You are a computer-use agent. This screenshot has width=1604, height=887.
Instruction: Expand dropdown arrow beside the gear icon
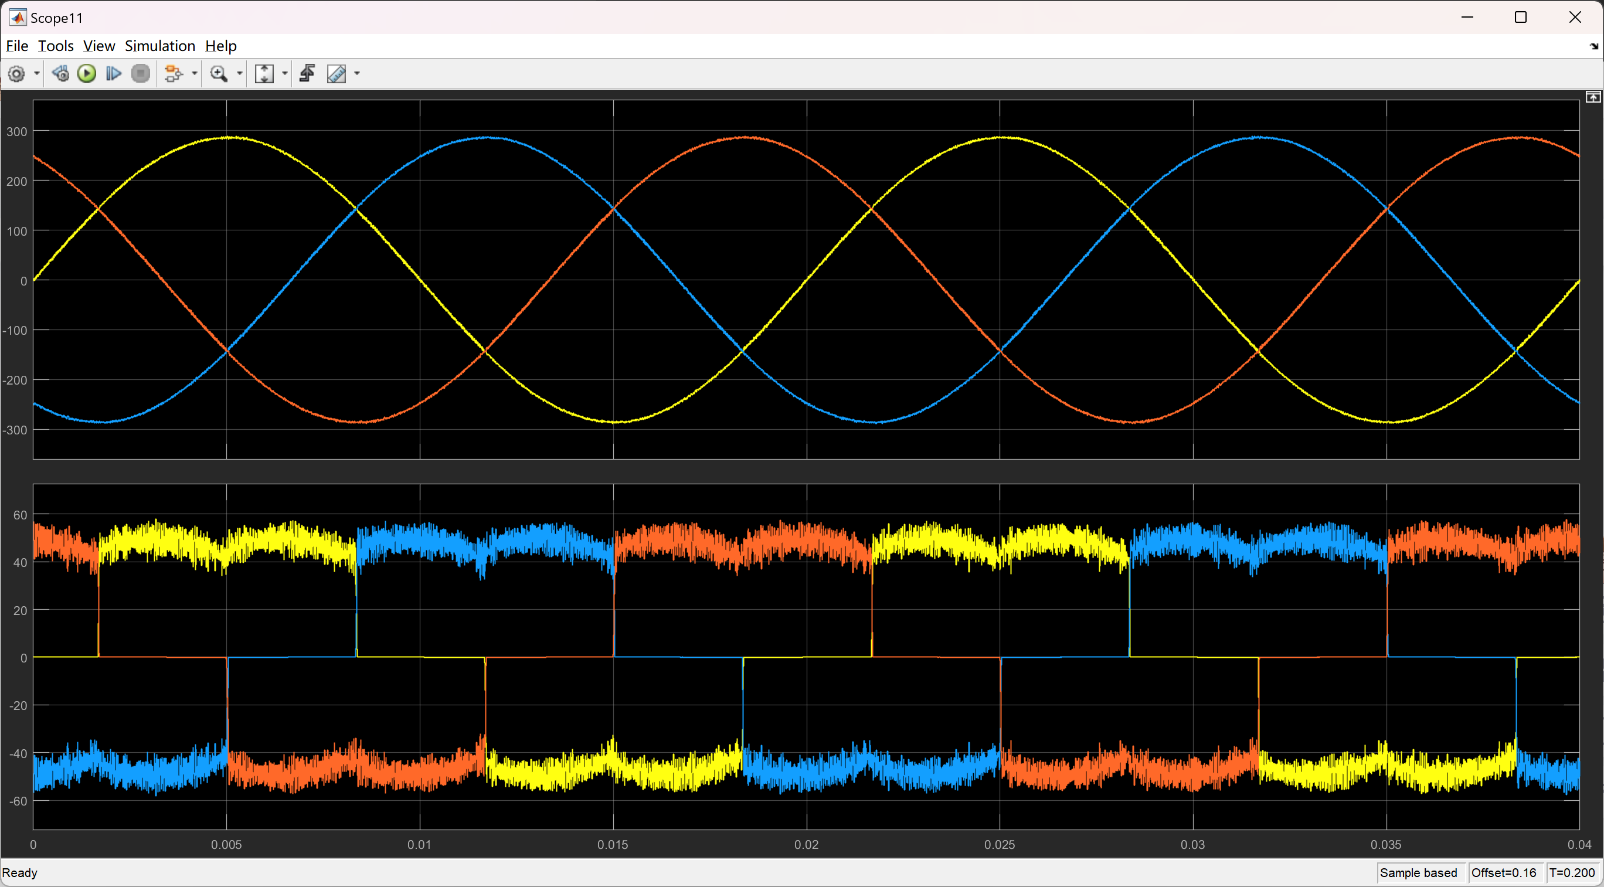tap(37, 74)
